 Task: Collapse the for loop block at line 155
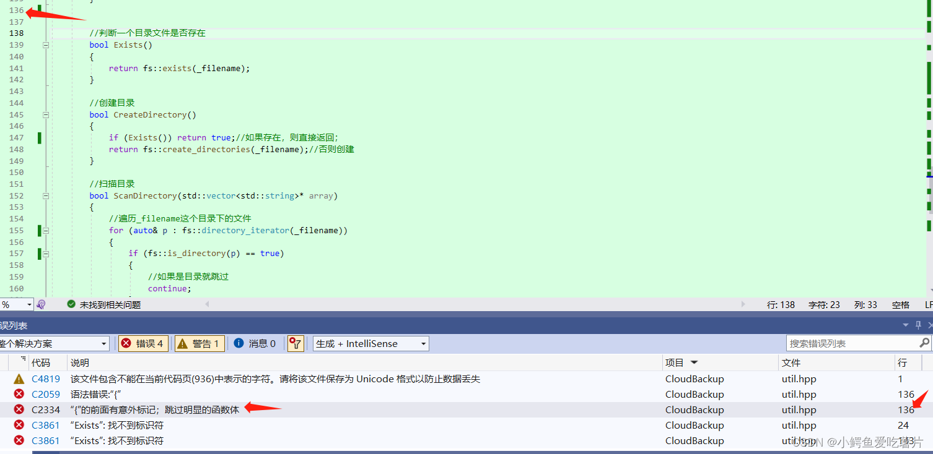coord(45,230)
